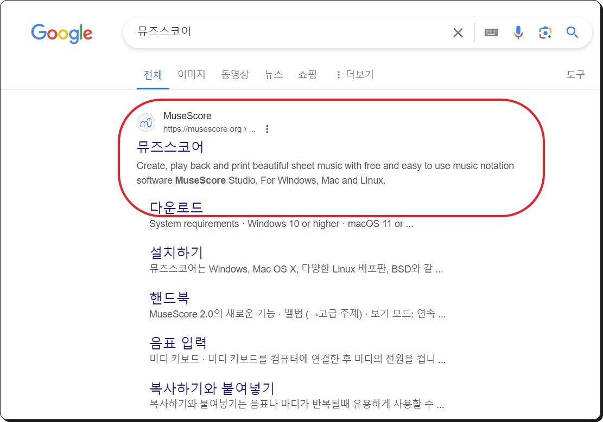Screen dimensions: 603x422
Task: Open Google Lens image search icon
Action: click(x=545, y=33)
